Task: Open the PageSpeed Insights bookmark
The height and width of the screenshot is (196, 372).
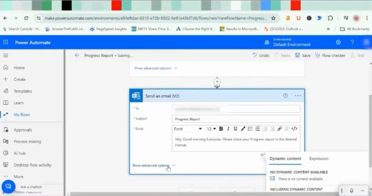Action: click(108, 29)
